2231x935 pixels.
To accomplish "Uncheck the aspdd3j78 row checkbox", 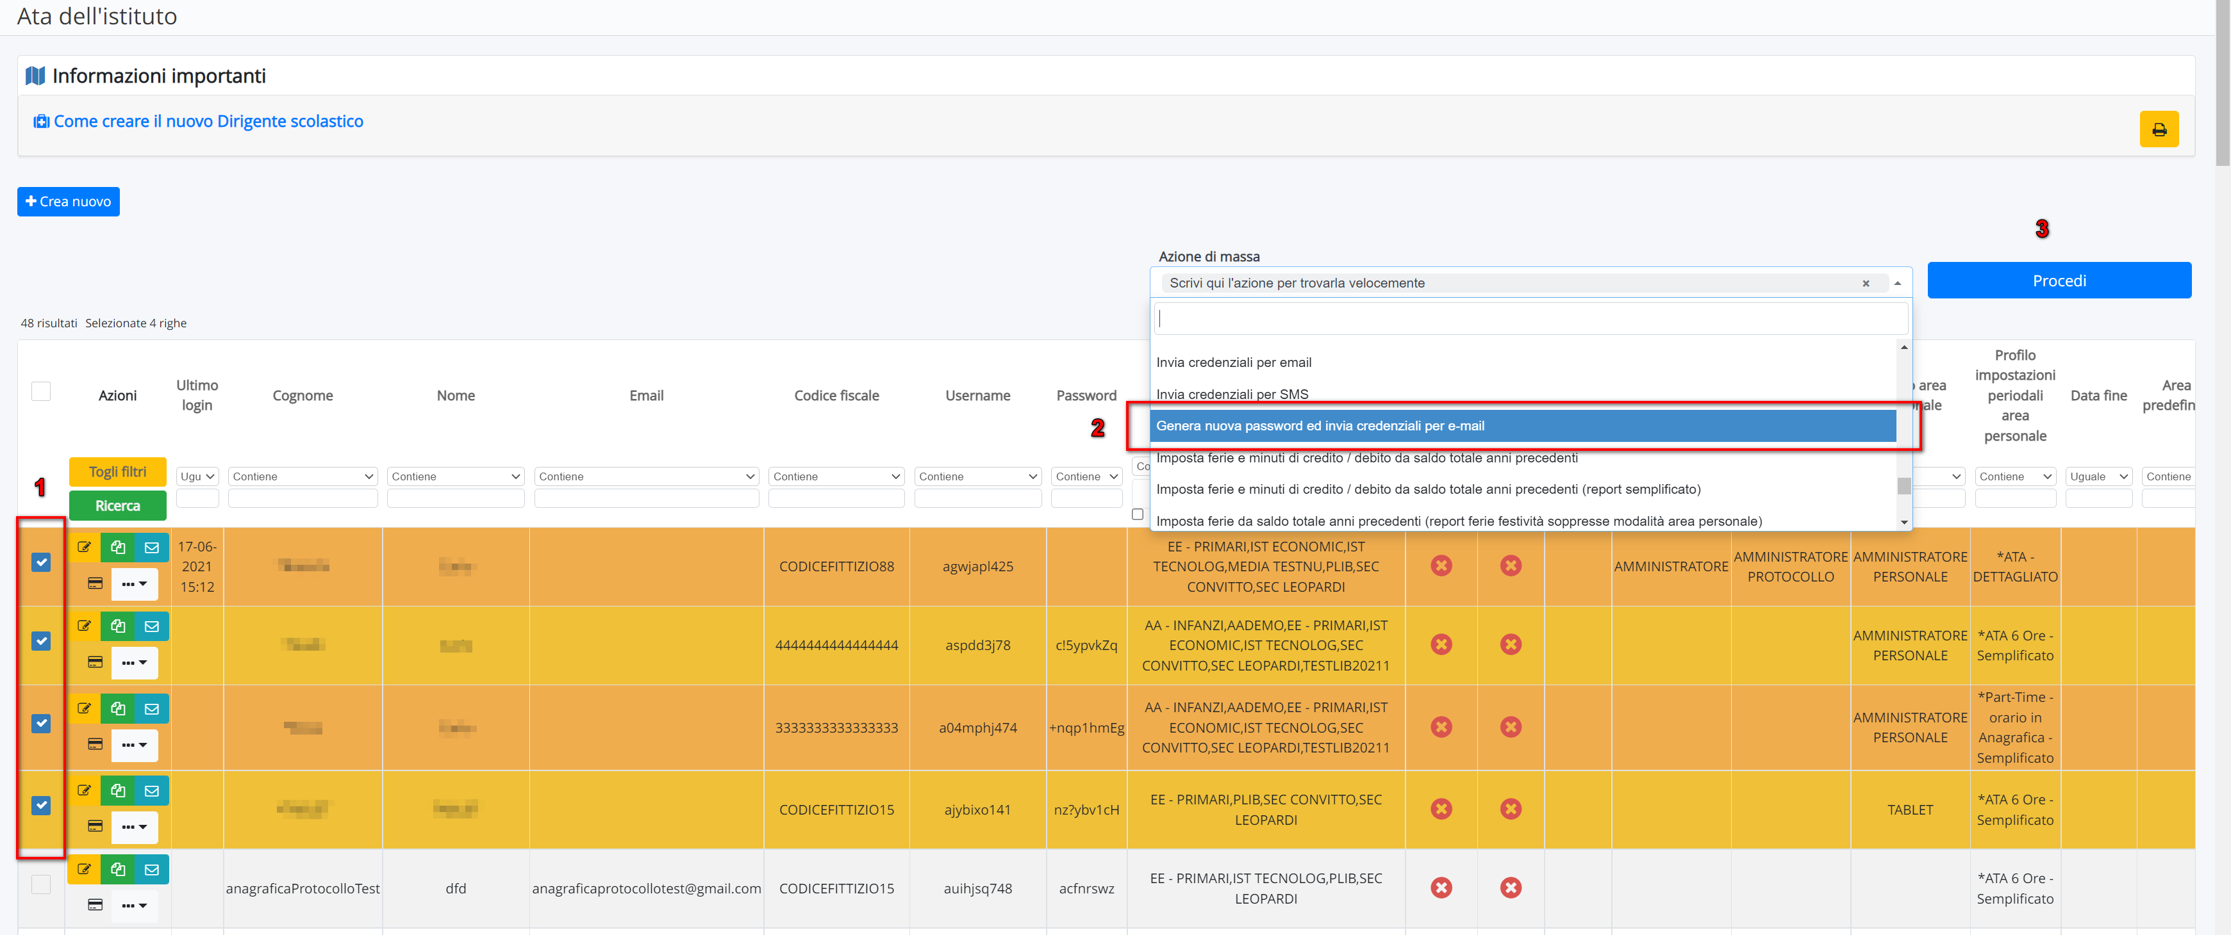I will pyautogui.click(x=41, y=642).
